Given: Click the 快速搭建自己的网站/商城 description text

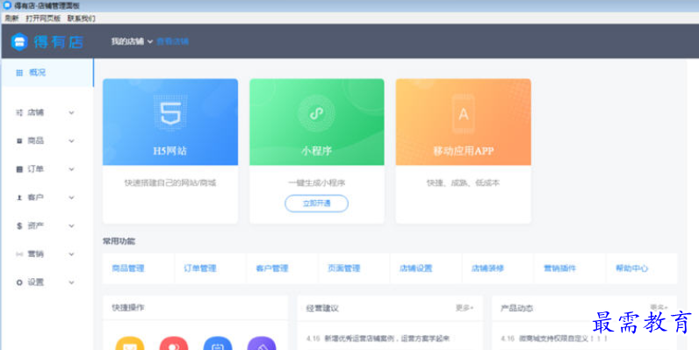Looking at the screenshot, I should (170, 182).
